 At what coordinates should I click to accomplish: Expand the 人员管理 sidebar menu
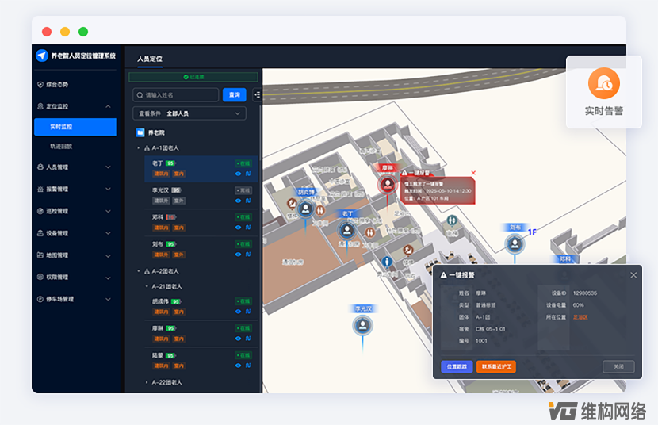pos(75,167)
